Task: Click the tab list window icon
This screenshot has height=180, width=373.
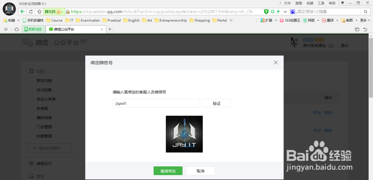Action: point(357,29)
